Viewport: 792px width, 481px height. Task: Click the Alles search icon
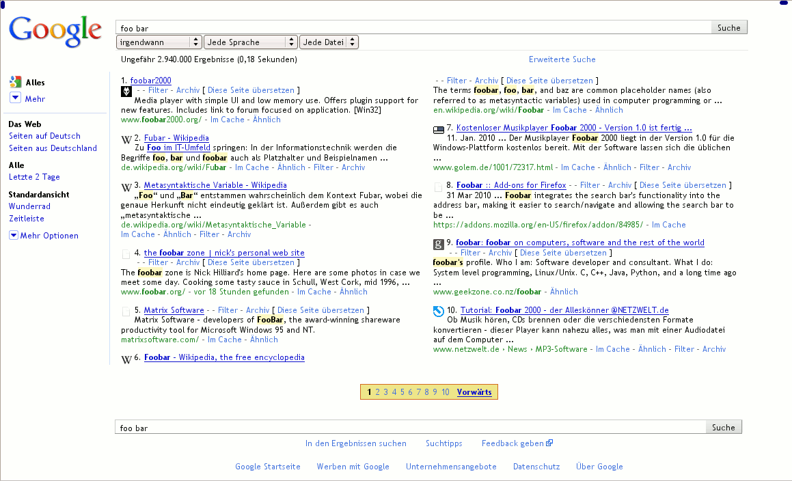pyautogui.click(x=15, y=82)
